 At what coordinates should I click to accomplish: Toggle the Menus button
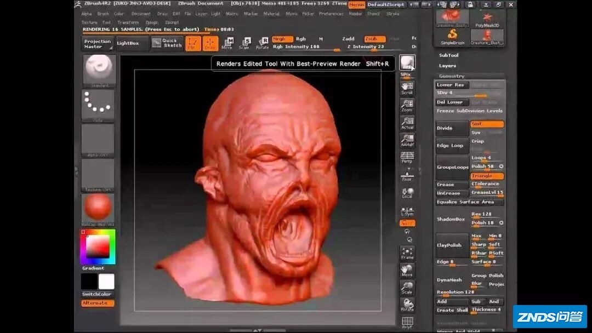[x=356, y=4]
